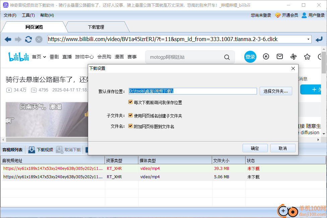327x218 pixels.
Task: Maximize the application window
Action: click(304, 5)
